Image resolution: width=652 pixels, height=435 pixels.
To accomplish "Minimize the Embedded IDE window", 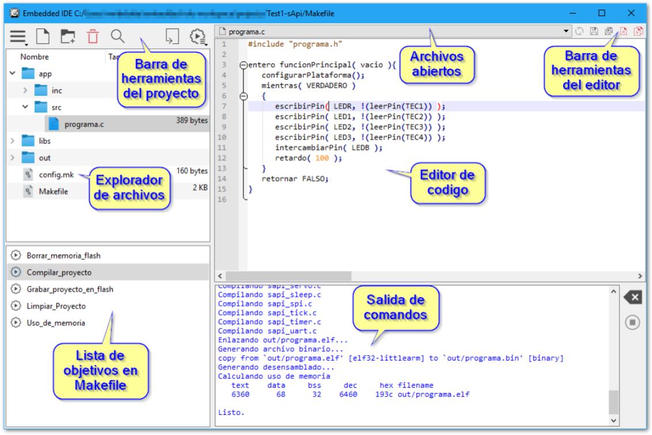I will click(573, 13).
